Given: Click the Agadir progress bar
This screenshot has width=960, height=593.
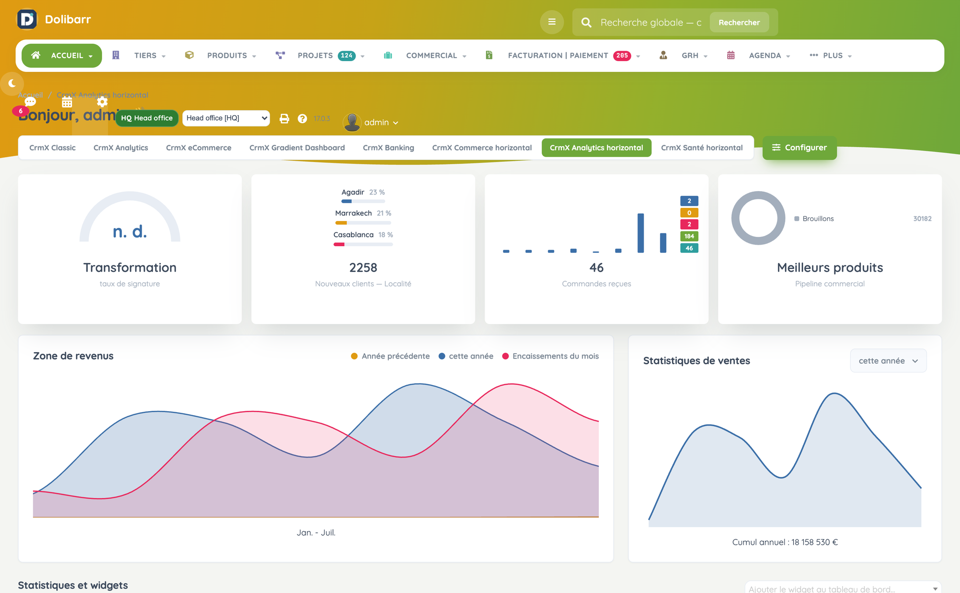Looking at the screenshot, I should pos(363,201).
